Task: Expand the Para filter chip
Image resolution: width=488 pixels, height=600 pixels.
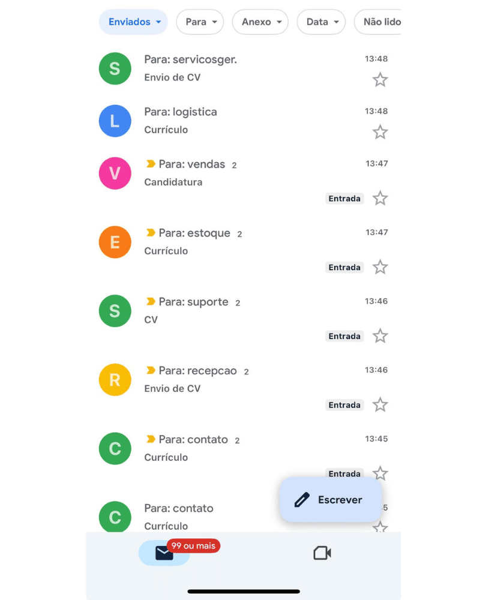Action: point(200,22)
